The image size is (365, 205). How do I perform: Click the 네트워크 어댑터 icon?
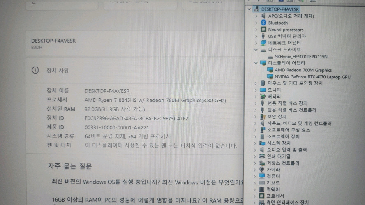[263, 43]
